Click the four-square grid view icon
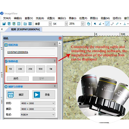The width and height of the screenshot is (129, 129). [x=30, y=24]
